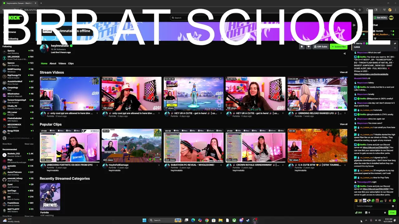The height and width of the screenshot is (224, 399).
Task: Select the Clips tab
Action: tap(71, 63)
